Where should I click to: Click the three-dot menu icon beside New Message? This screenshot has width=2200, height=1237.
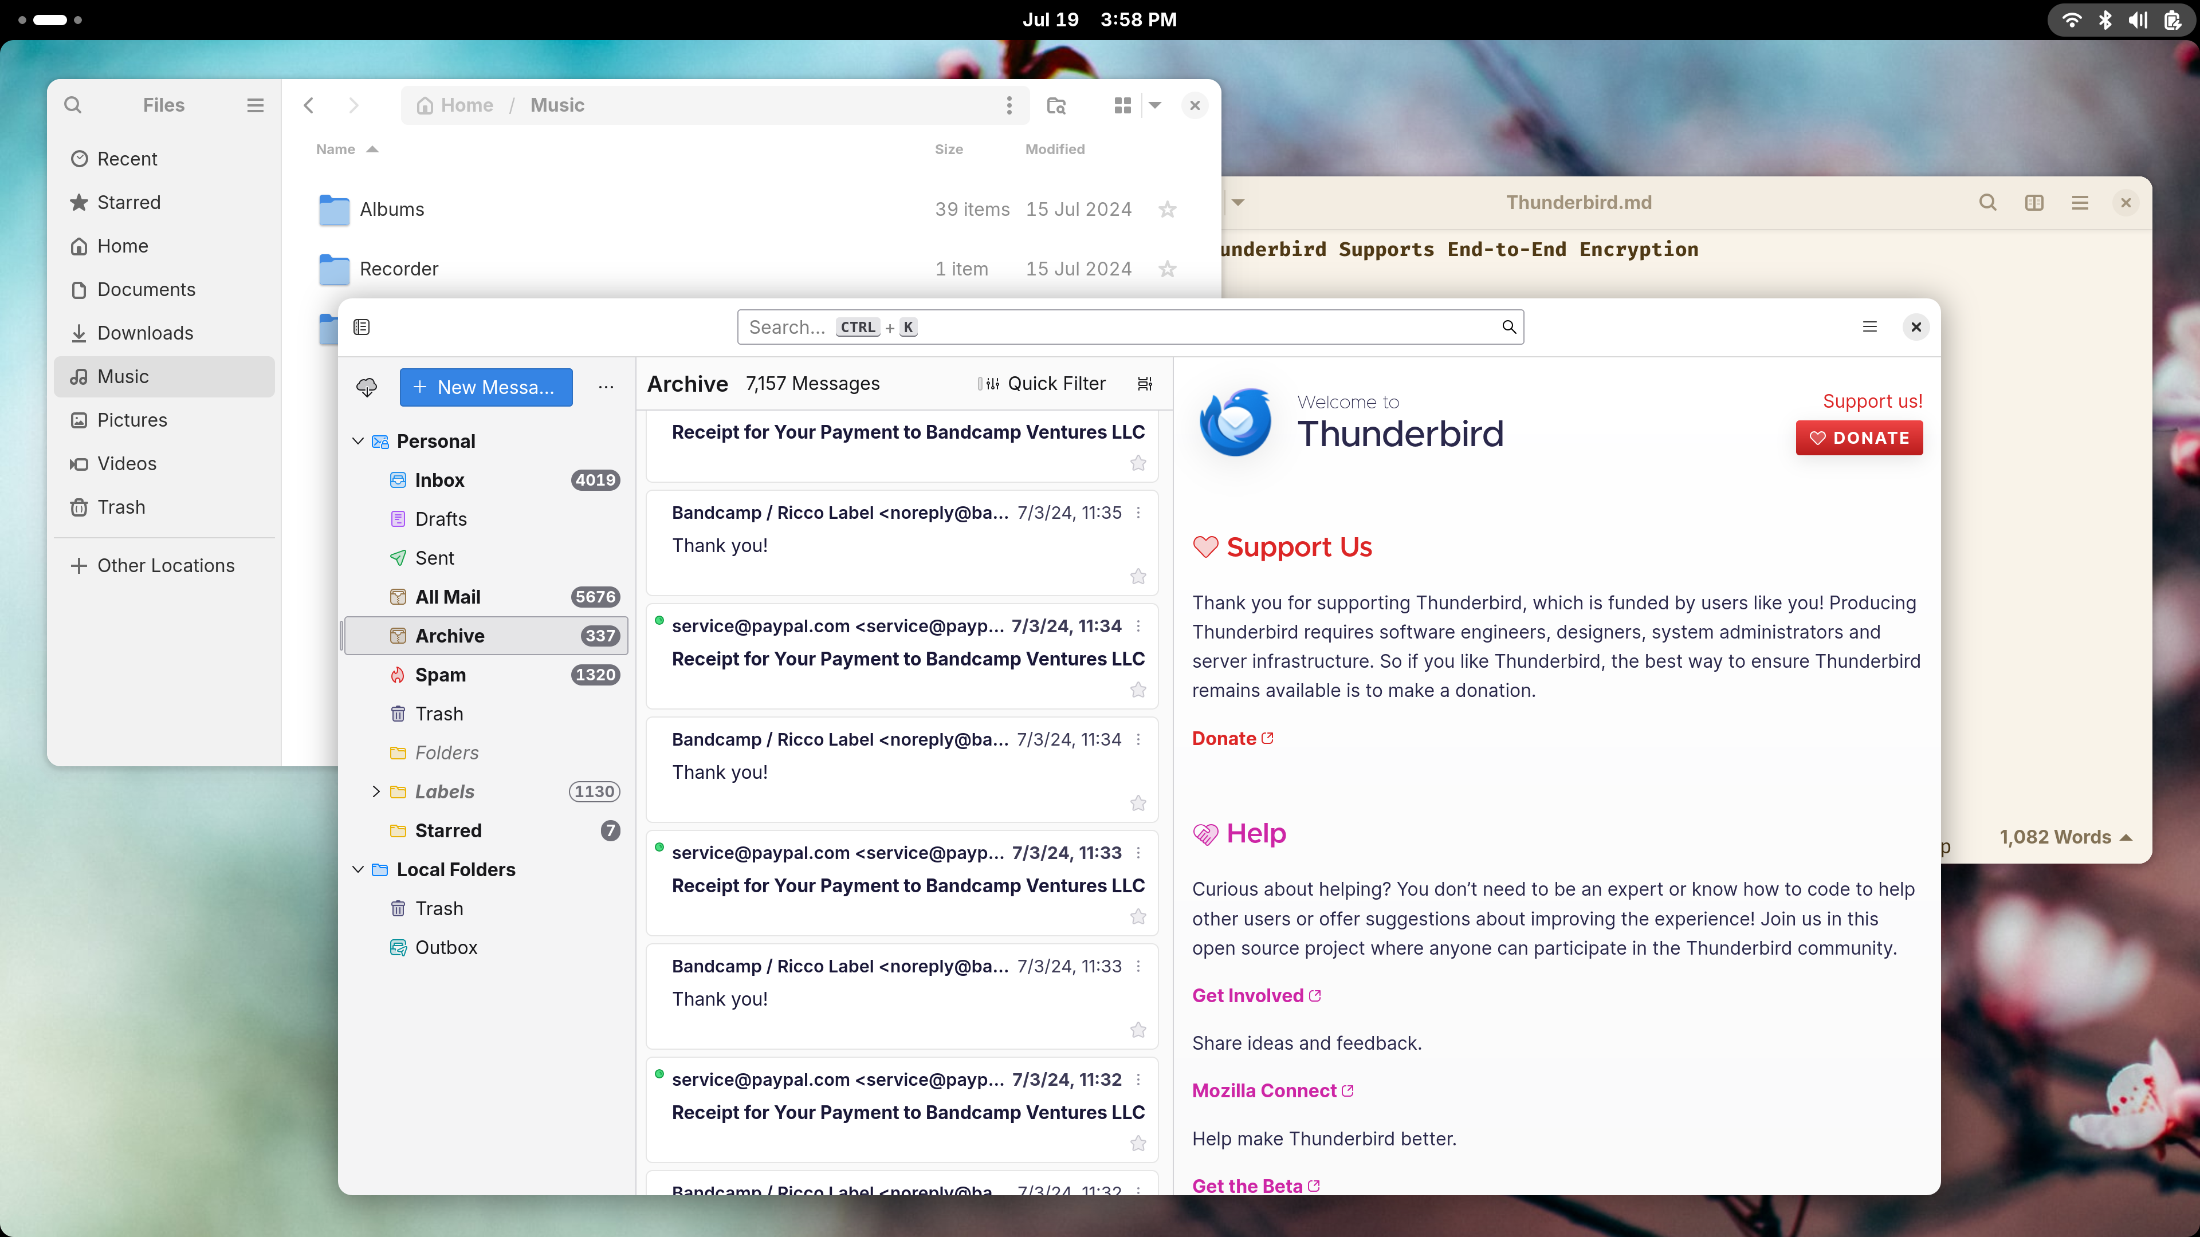[x=606, y=387]
